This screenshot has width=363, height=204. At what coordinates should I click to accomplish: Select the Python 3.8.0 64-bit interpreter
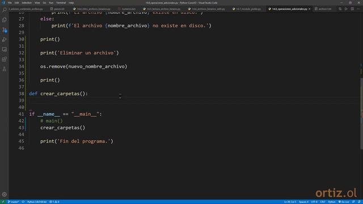[x=37, y=202]
